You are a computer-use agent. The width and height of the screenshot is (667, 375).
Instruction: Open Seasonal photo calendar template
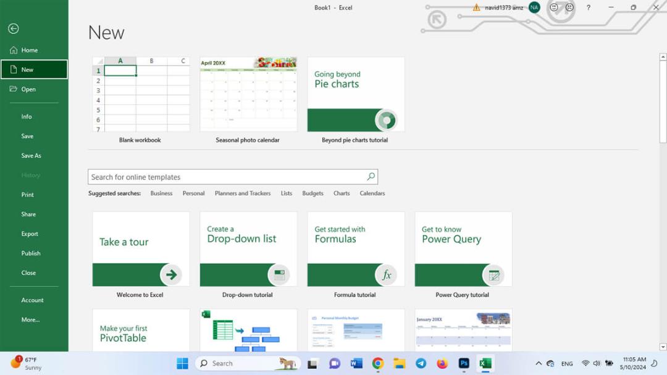tap(248, 100)
